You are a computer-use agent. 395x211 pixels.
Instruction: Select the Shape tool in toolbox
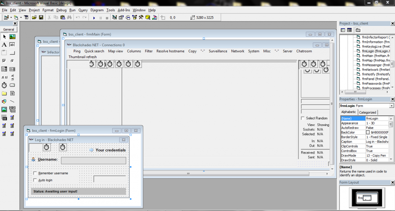pyautogui.click(x=4, y=101)
